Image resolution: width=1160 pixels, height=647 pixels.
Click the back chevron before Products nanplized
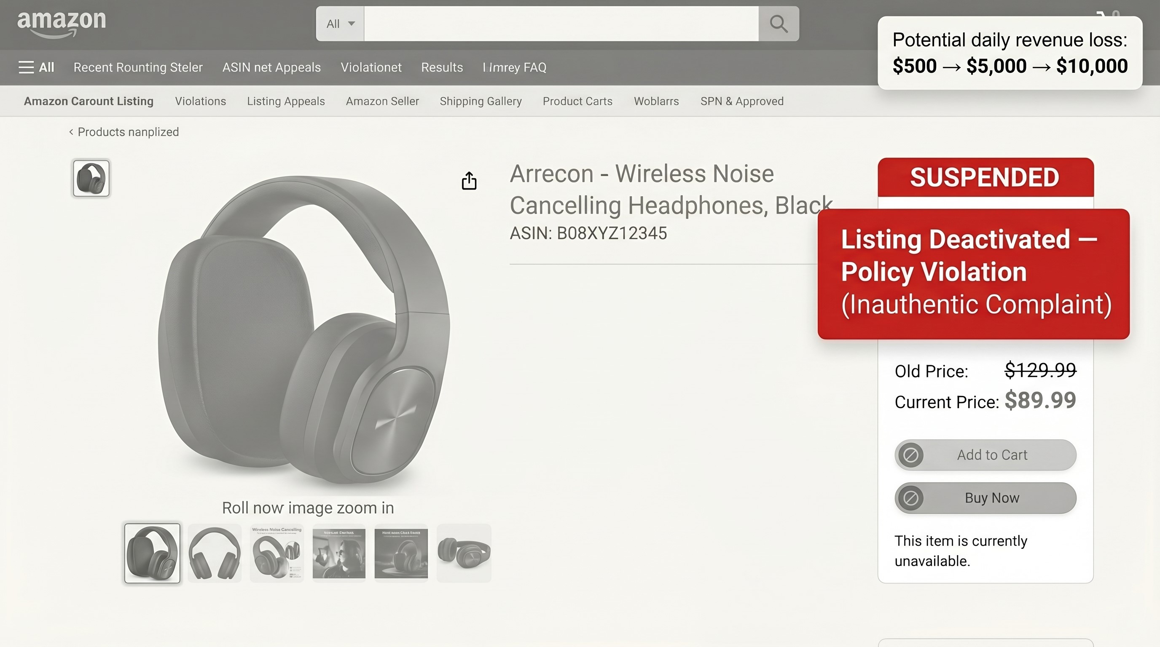point(72,132)
